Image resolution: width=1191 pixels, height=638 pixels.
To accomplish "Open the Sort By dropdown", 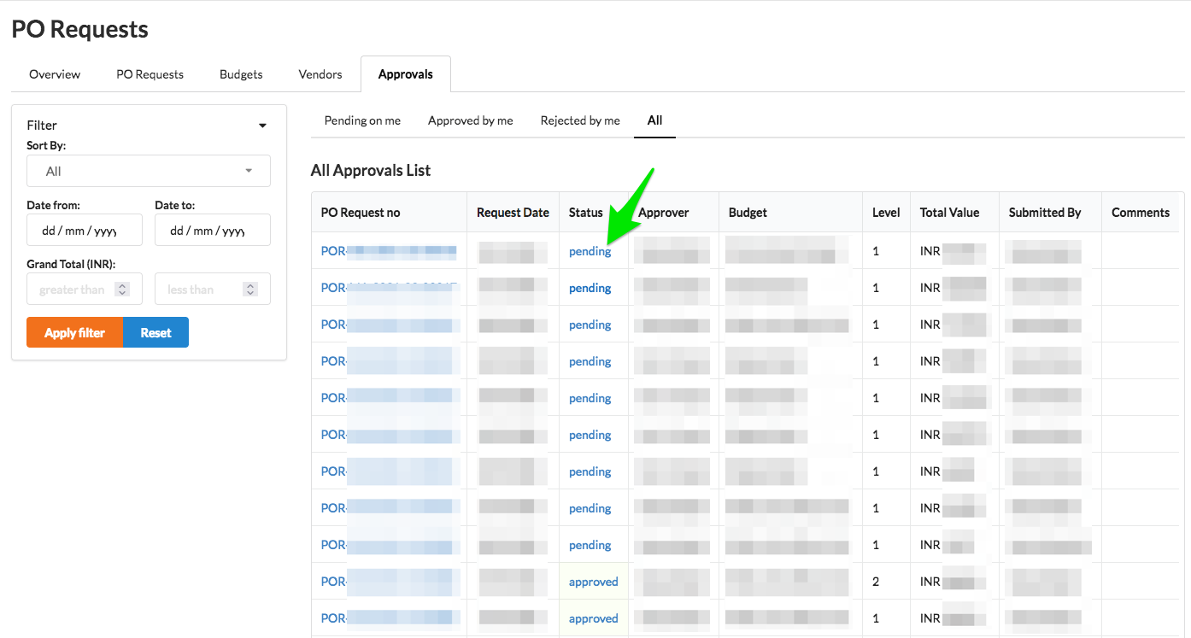I will click(x=149, y=171).
